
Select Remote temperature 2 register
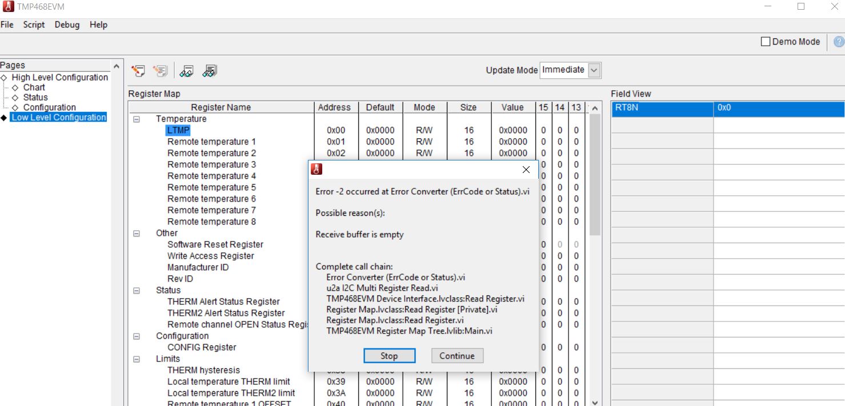pyautogui.click(x=211, y=153)
